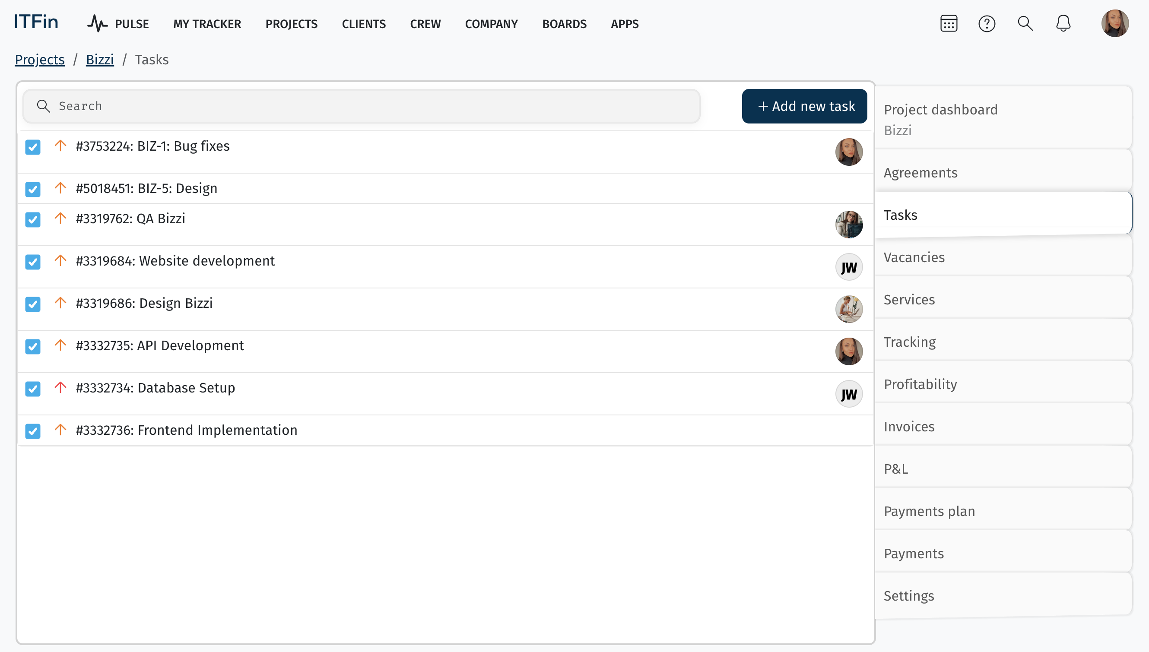Click the Add new task button
The height and width of the screenshot is (652, 1149).
[x=804, y=106]
